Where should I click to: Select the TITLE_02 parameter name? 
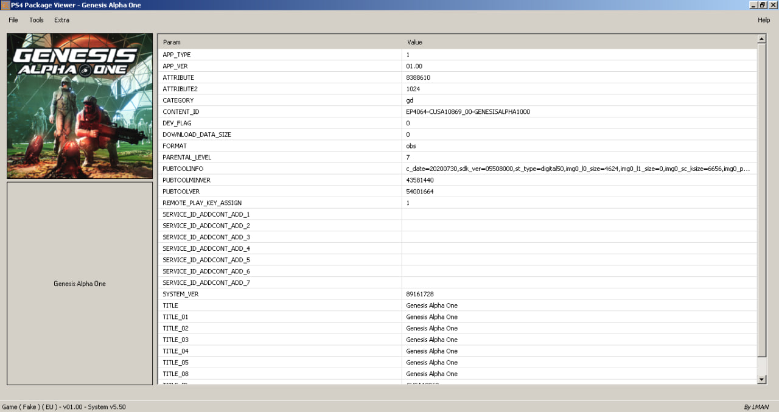click(175, 328)
